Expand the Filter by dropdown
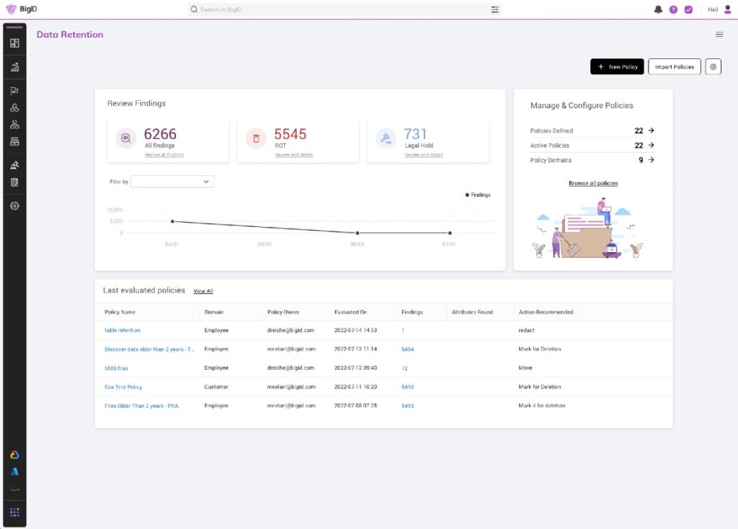The height and width of the screenshot is (529, 738). (x=172, y=182)
